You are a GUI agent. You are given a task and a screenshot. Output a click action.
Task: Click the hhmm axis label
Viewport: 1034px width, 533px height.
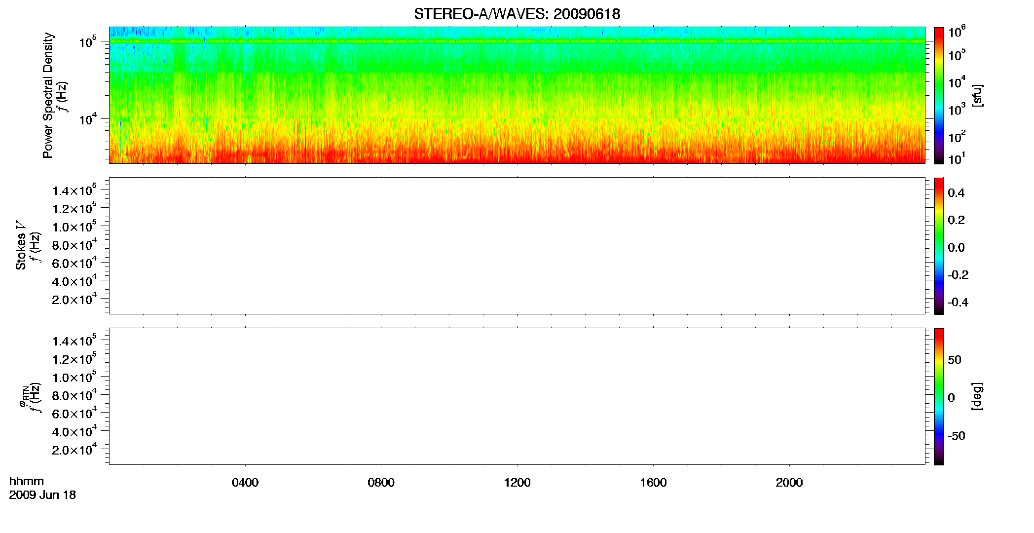click(x=27, y=482)
